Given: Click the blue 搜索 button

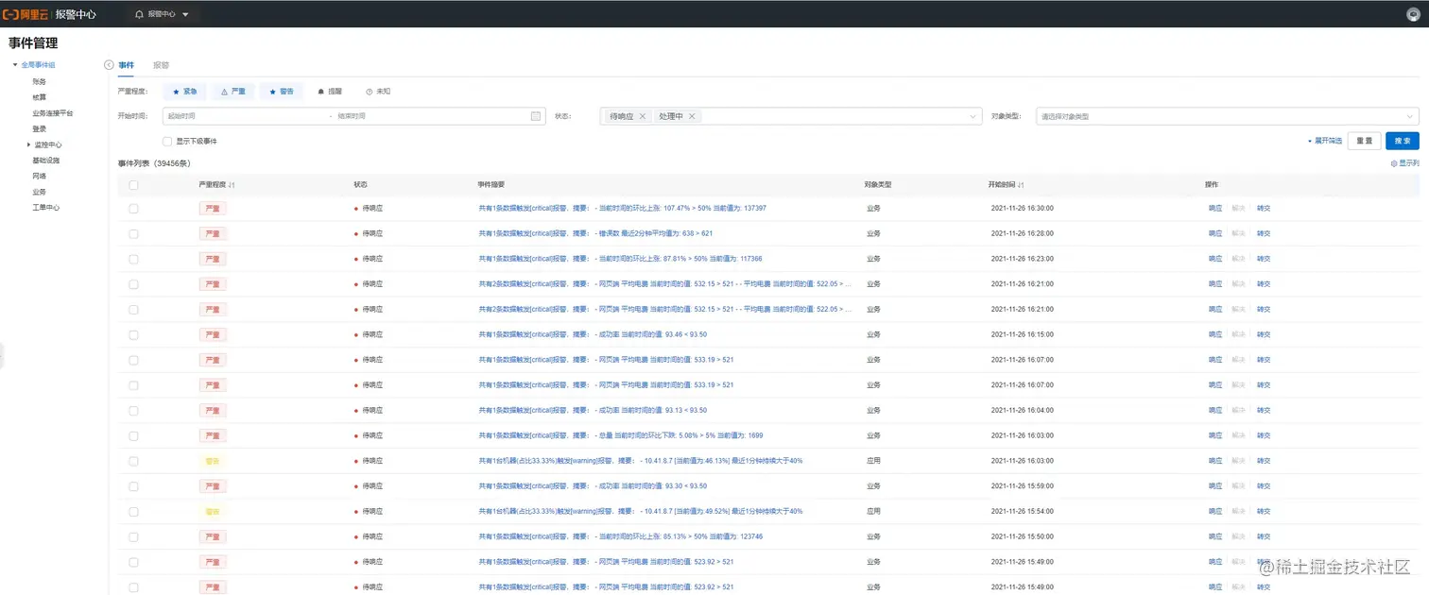Looking at the screenshot, I should tap(1403, 141).
